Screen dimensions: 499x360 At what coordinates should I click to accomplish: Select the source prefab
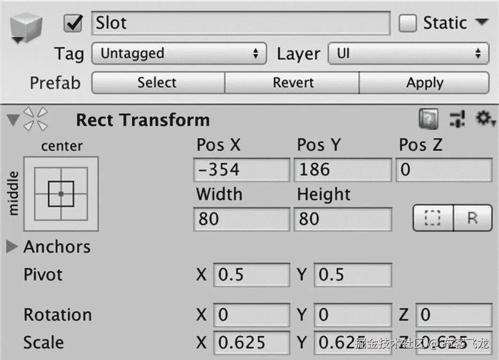click(x=157, y=83)
